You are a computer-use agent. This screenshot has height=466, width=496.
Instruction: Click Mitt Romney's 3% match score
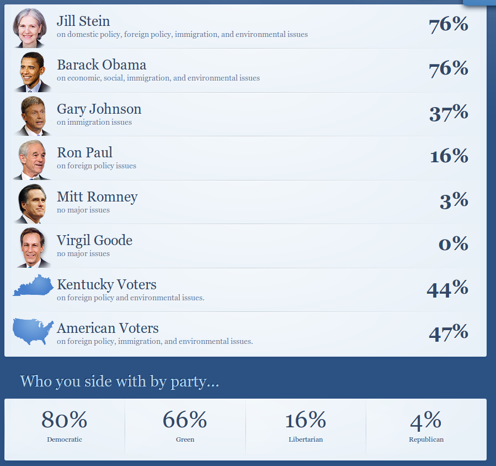(454, 200)
